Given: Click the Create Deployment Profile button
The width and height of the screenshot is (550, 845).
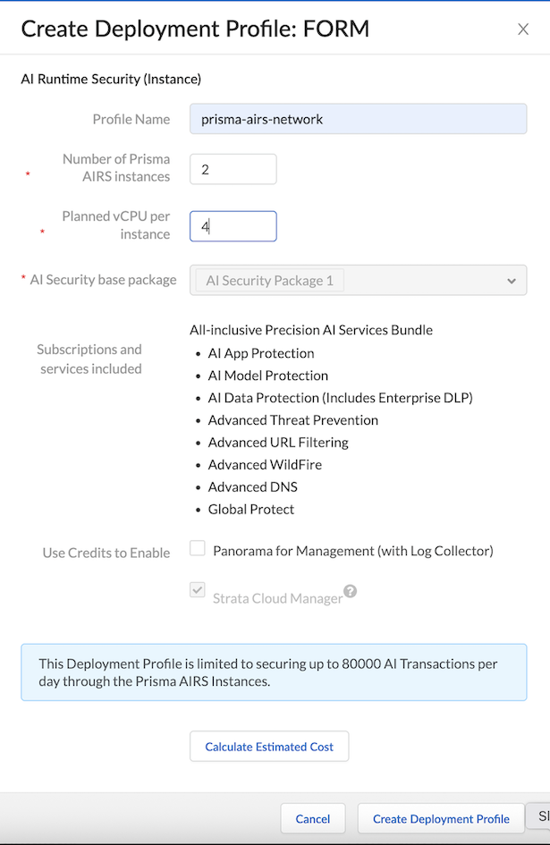Looking at the screenshot, I should [x=441, y=818].
